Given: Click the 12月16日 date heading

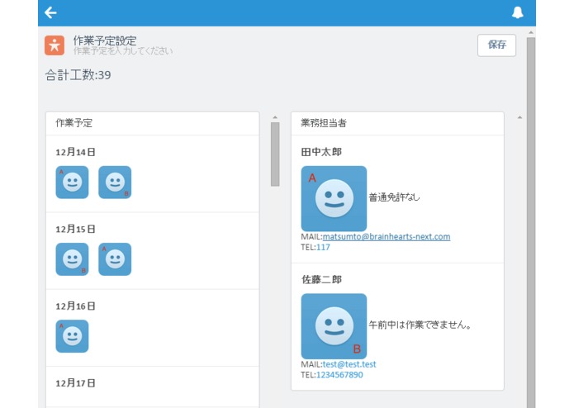Looking at the screenshot, I should click(75, 306).
